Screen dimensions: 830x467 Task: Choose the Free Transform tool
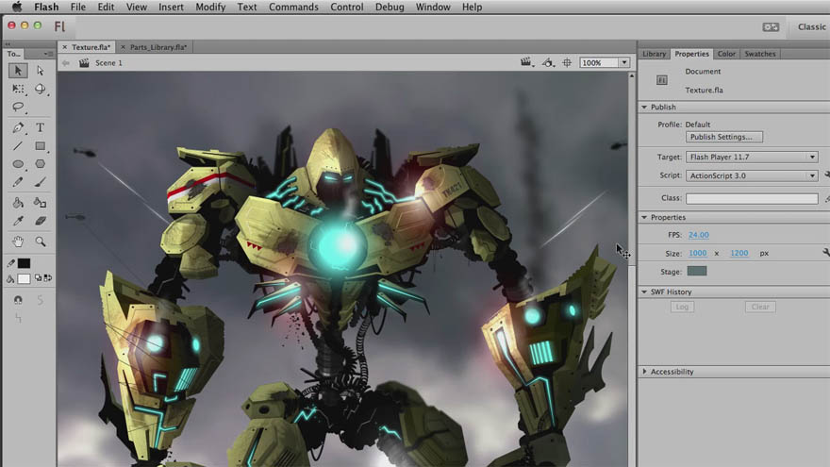tap(18, 89)
